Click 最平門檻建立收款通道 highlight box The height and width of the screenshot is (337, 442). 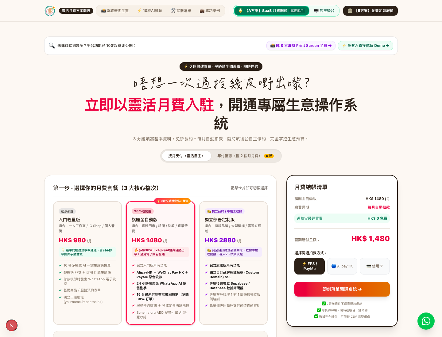(87, 252)
